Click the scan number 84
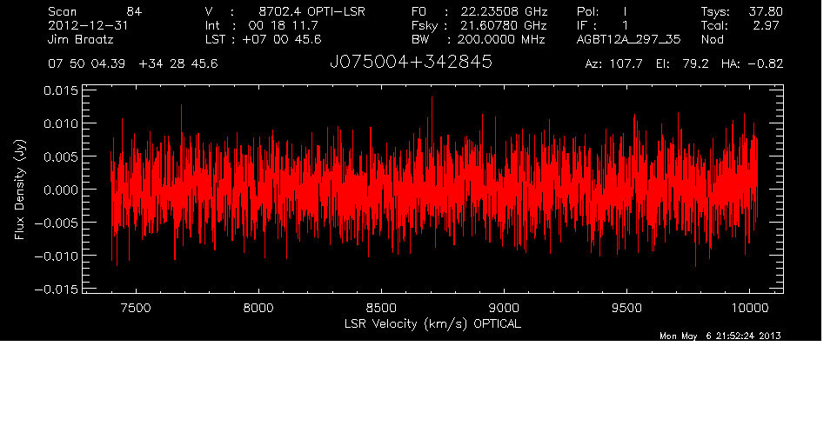The image size is (837, 426). coord(134,11)
